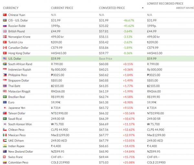Viewport: 194px width, 165px height.
Task: Click the Japanese Yen flag icon
Action: [x=5, y=108]
